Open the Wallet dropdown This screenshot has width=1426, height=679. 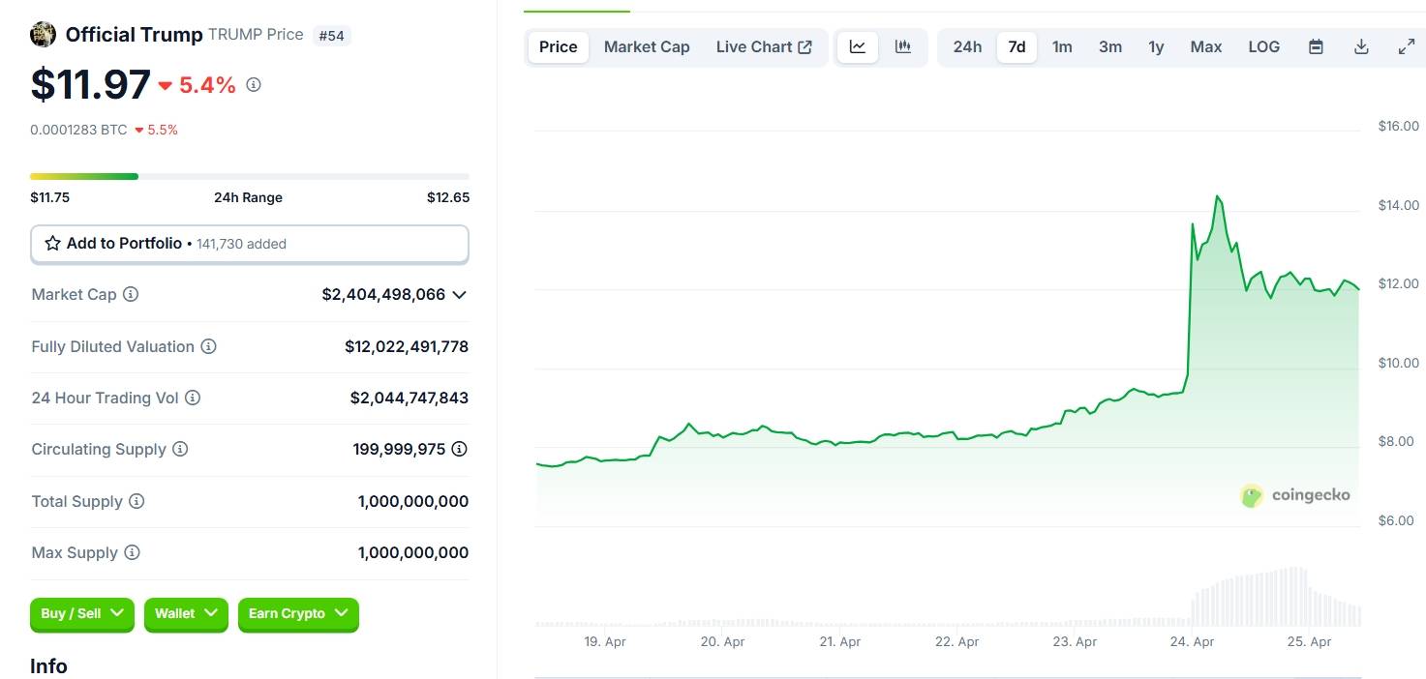[x=186, y=613]
